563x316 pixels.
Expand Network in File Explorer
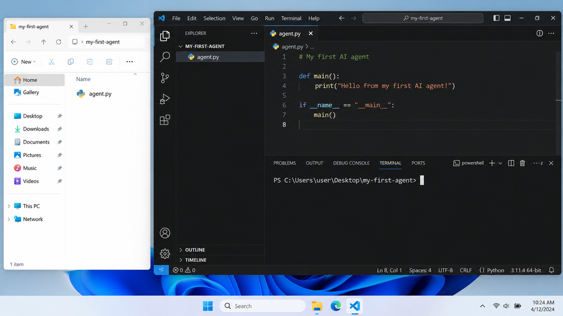[x=9, y=219]
